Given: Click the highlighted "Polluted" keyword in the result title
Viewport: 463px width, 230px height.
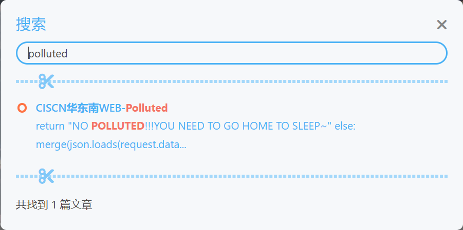Looking at the screenshot, I should 147,108.
